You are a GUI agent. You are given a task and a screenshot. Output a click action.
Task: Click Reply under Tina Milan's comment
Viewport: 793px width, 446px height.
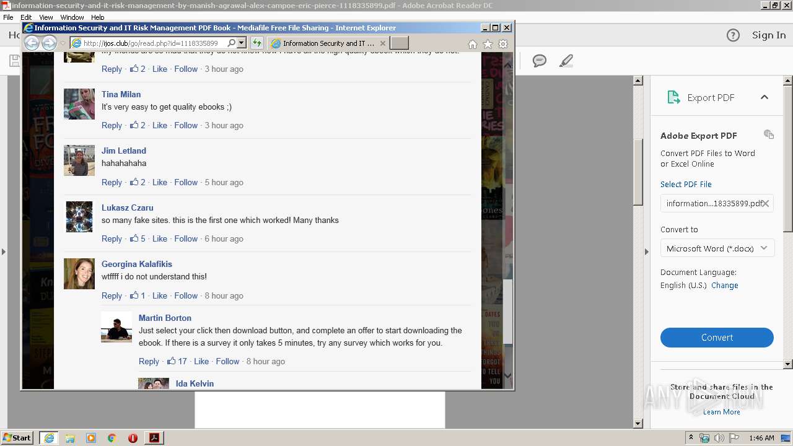point(112,125)
